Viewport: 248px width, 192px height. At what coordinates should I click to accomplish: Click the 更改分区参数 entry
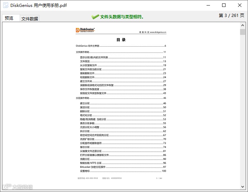point(123,123)
